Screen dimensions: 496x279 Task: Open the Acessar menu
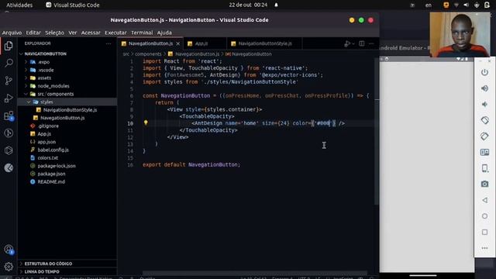(x=91, y=33)
